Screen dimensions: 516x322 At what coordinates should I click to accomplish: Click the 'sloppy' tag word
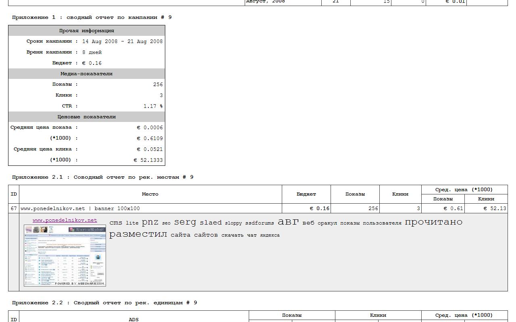[233, 223]
